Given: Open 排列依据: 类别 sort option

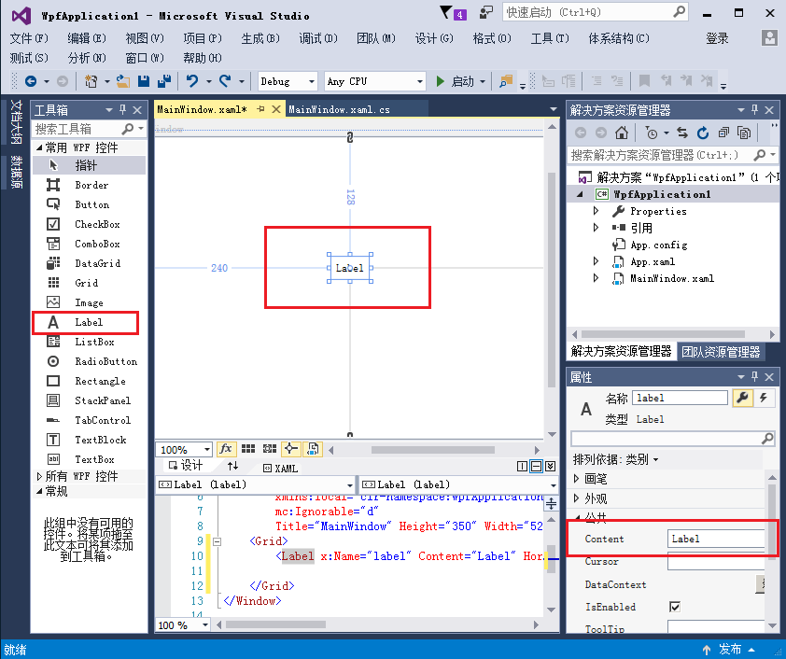Looking at the screenshot, I should [x=615, y=459].
